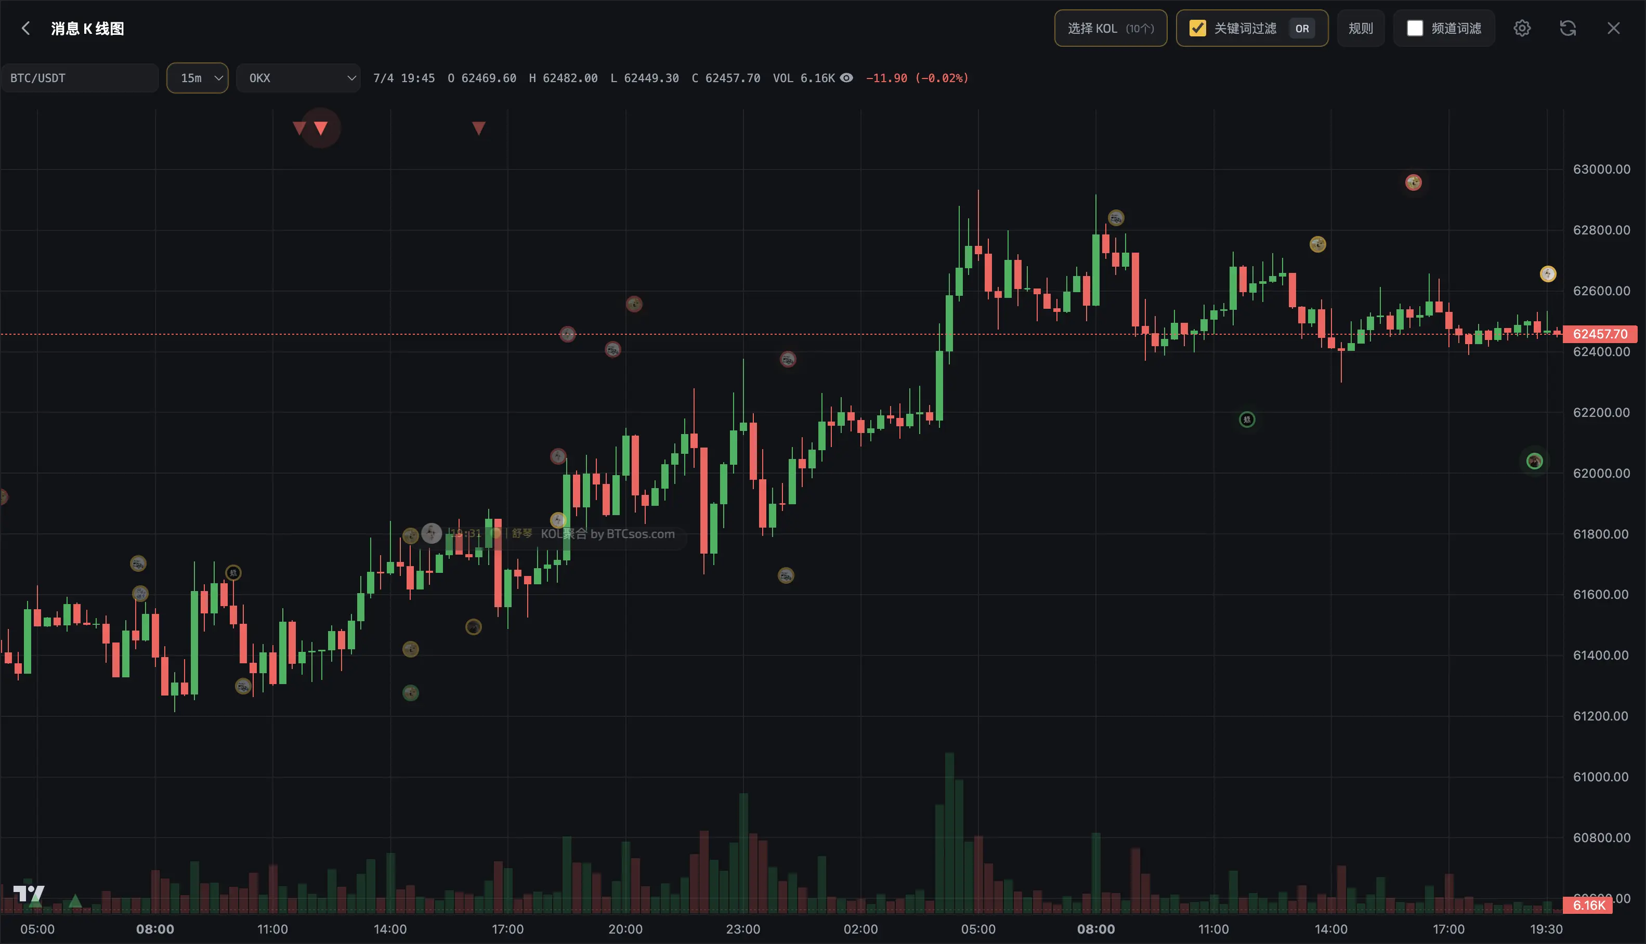Open the green-ringed doge avatar near 61270
Image resolution: width=1646 pixels, height=944 pixels.
tap(410, 693)
